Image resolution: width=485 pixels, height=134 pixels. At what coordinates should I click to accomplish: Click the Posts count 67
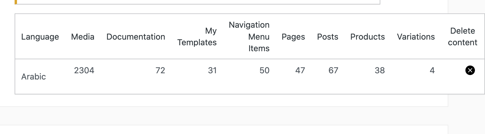coord(333,70)
